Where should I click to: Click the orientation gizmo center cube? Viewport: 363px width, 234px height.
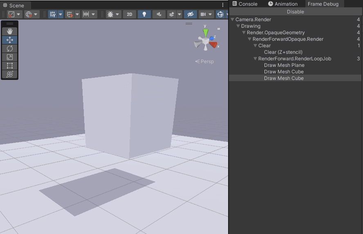click(x=205, y=42)
